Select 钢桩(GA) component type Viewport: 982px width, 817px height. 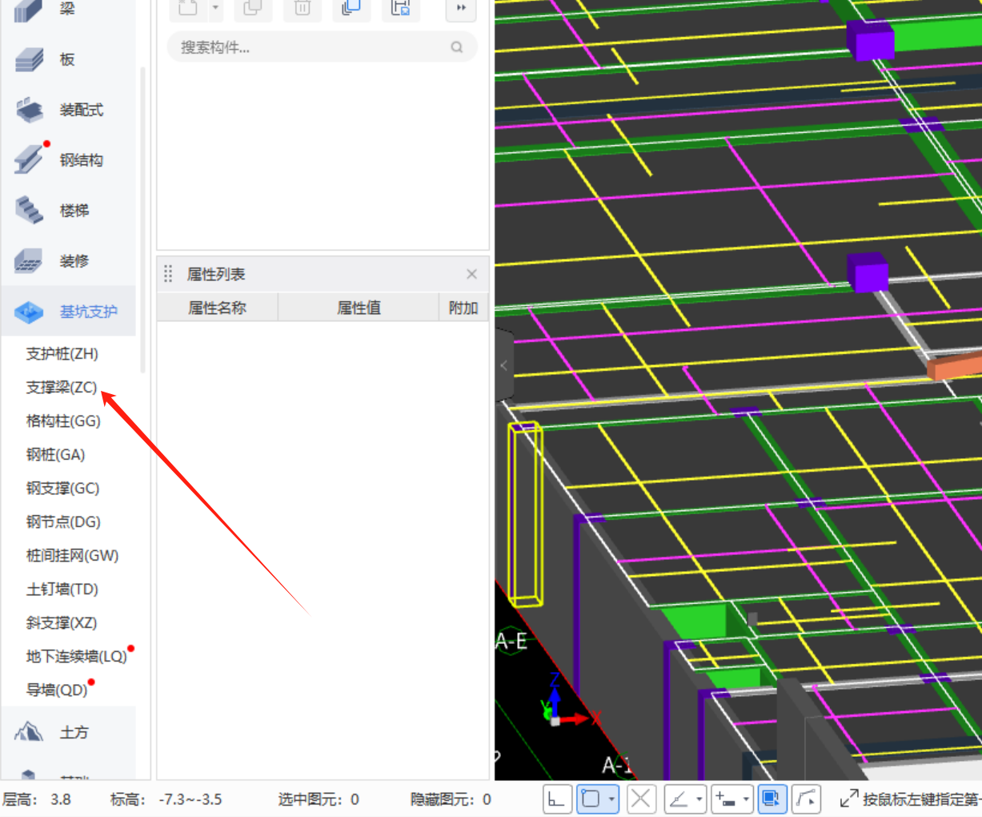[x=55, y=454]
